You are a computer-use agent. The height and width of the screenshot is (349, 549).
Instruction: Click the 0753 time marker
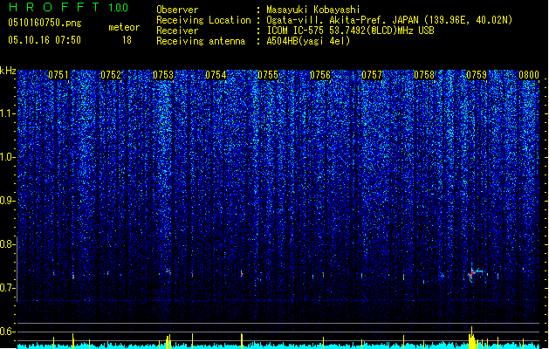coord(163,75)
